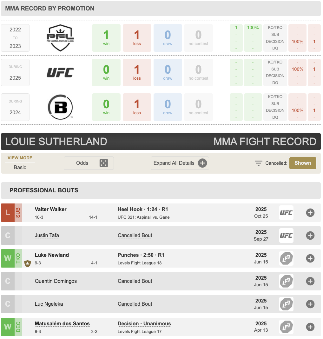Click Levels Fight League logo on Newland bout
This screenshot has height=339, width=323.
click(286, 258)
